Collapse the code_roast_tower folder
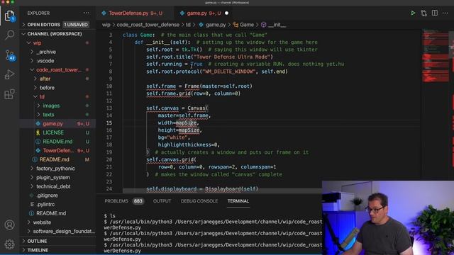454x255 pixels. [57, 69]
